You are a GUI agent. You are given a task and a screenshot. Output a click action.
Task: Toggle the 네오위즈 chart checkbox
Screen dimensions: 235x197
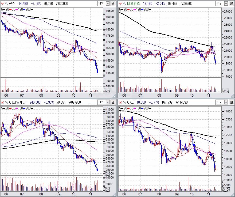tap(120, 3)
